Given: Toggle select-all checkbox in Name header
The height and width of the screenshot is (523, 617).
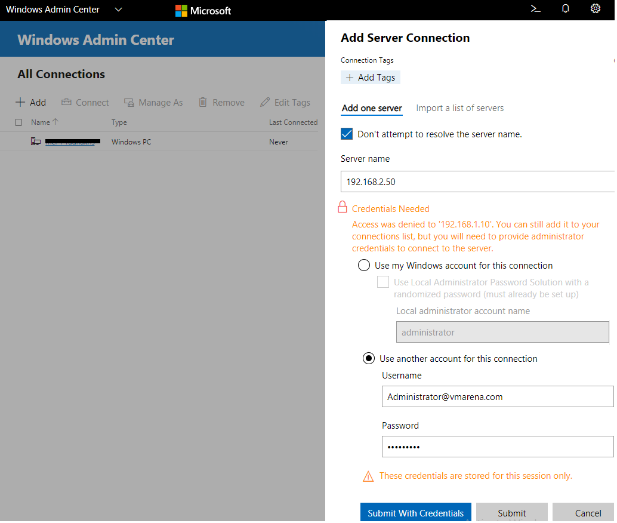Looking at the screenshot, I should [18, 122].
